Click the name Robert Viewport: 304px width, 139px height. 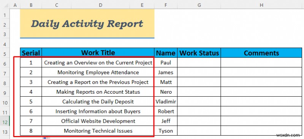pyautogui.click(x=166, y=111)
